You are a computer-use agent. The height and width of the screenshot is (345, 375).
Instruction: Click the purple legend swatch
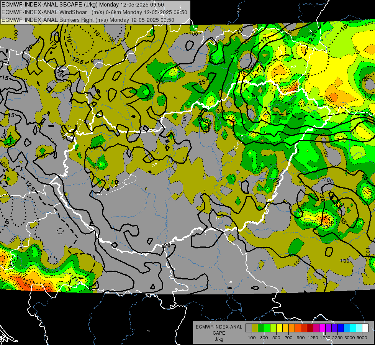[x=329, y=328]
